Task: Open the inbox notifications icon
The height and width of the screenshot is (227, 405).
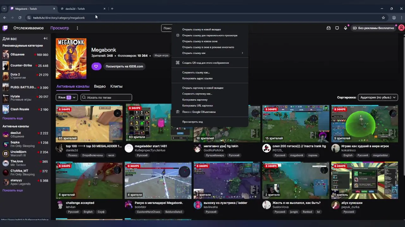Action: pos(329,28)
